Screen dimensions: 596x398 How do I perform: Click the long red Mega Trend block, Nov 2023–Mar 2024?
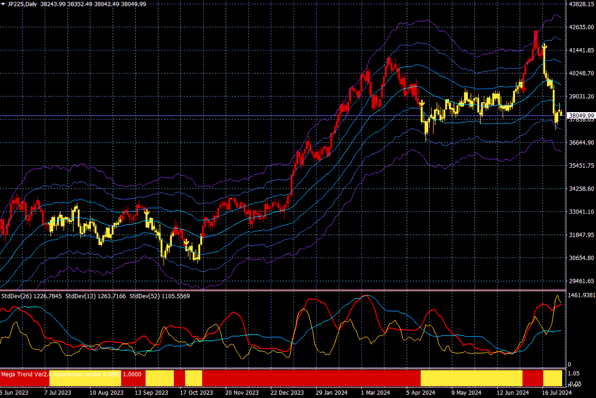pyautogui.click(x=311, y=378)
